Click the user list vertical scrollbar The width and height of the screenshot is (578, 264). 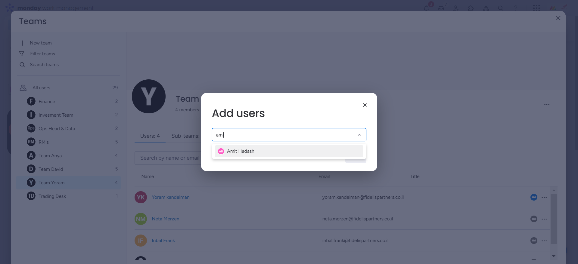[x=554, y=219]
